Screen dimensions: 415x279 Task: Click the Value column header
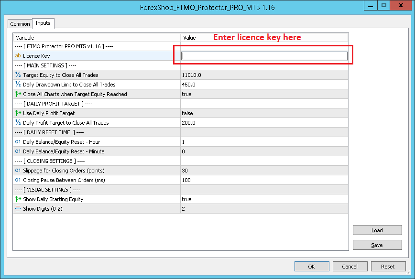264,38
